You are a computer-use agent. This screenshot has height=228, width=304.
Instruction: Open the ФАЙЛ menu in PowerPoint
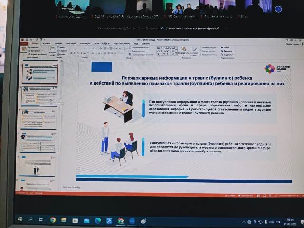[25, 43]
